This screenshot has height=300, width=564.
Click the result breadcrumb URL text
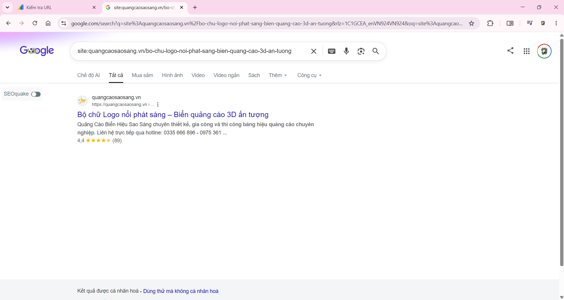tap(123, 104)
